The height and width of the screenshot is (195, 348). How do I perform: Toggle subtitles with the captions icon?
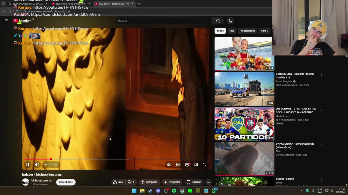(x=178, y=164)
